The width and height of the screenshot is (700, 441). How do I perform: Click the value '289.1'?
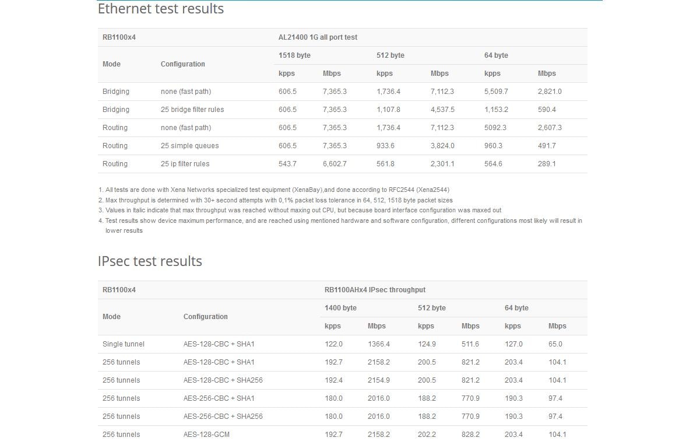[547, 164]
